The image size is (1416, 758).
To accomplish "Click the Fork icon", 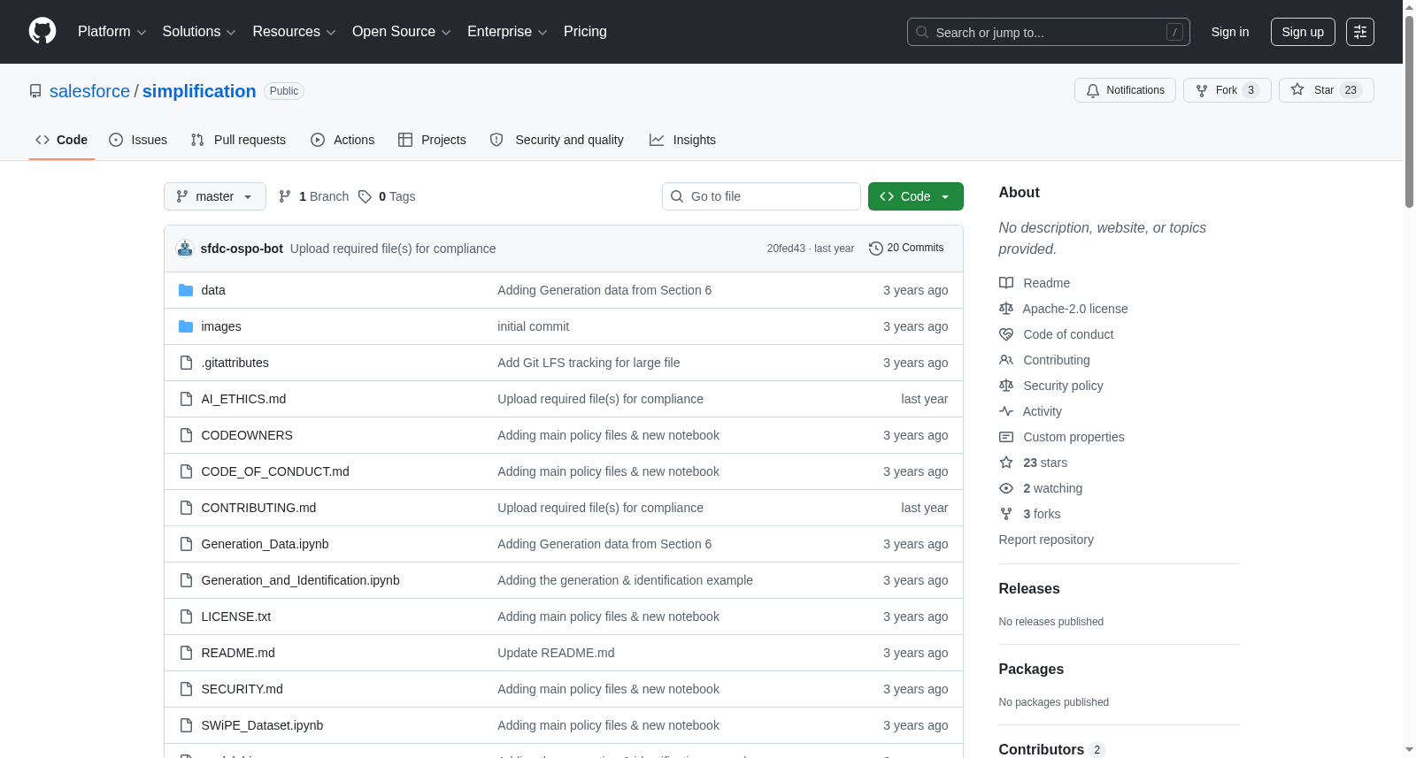I will point(1202,90).
